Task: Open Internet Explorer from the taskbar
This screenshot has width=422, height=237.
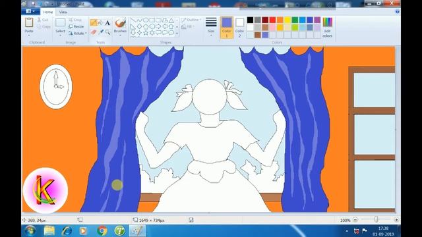Action: pos(67,231)
